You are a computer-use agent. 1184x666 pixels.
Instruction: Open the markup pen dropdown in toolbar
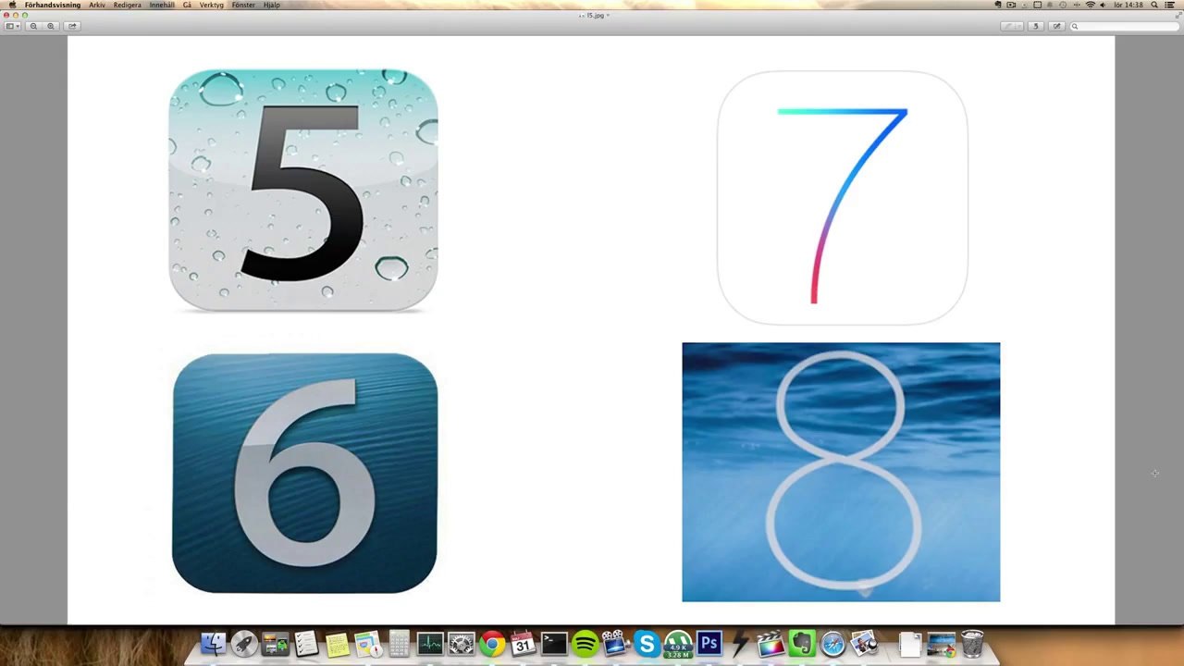tap(1013, 26)
